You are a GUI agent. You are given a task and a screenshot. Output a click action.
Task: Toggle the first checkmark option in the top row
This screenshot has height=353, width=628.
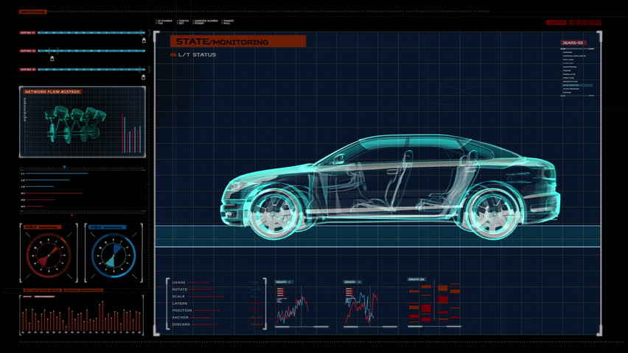[157, 21]
